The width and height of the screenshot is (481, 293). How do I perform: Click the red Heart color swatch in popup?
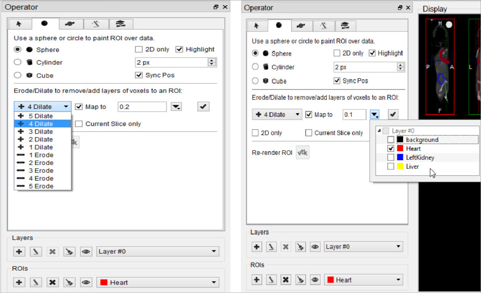click(x=401, y=149)
